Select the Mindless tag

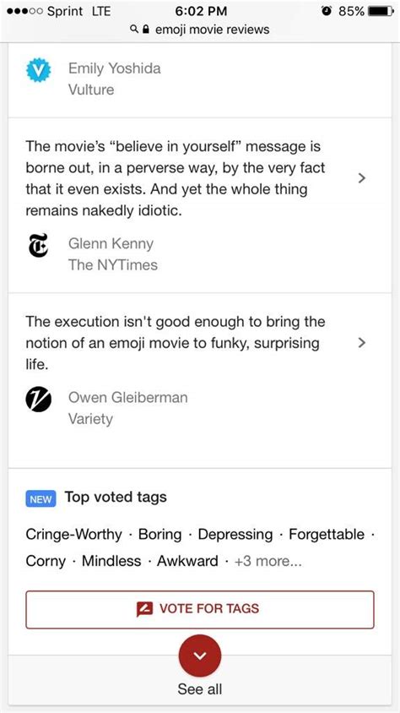pyautogui.click(x=111, y=561)
